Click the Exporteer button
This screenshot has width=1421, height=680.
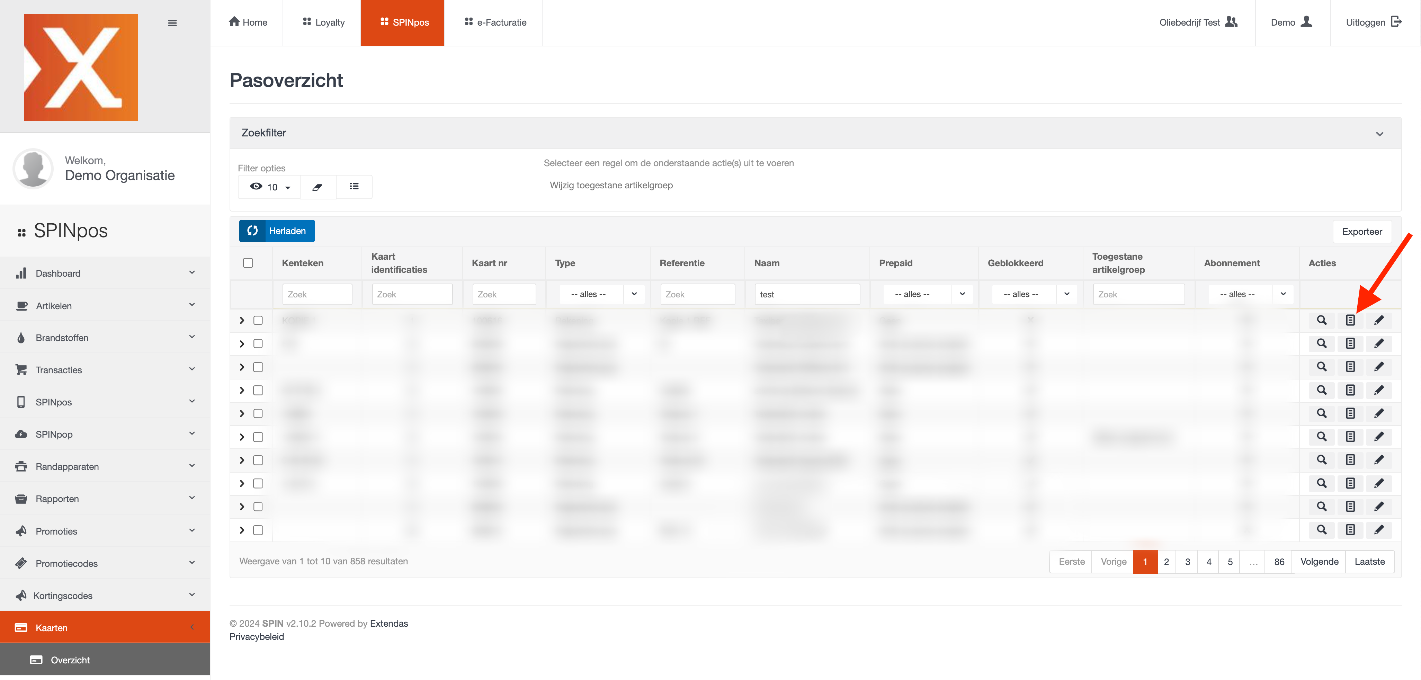1361,231
